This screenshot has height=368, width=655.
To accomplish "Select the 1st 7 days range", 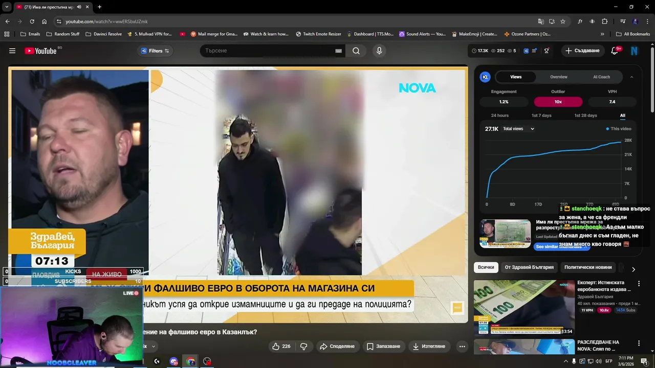I will tap(541, 116).
